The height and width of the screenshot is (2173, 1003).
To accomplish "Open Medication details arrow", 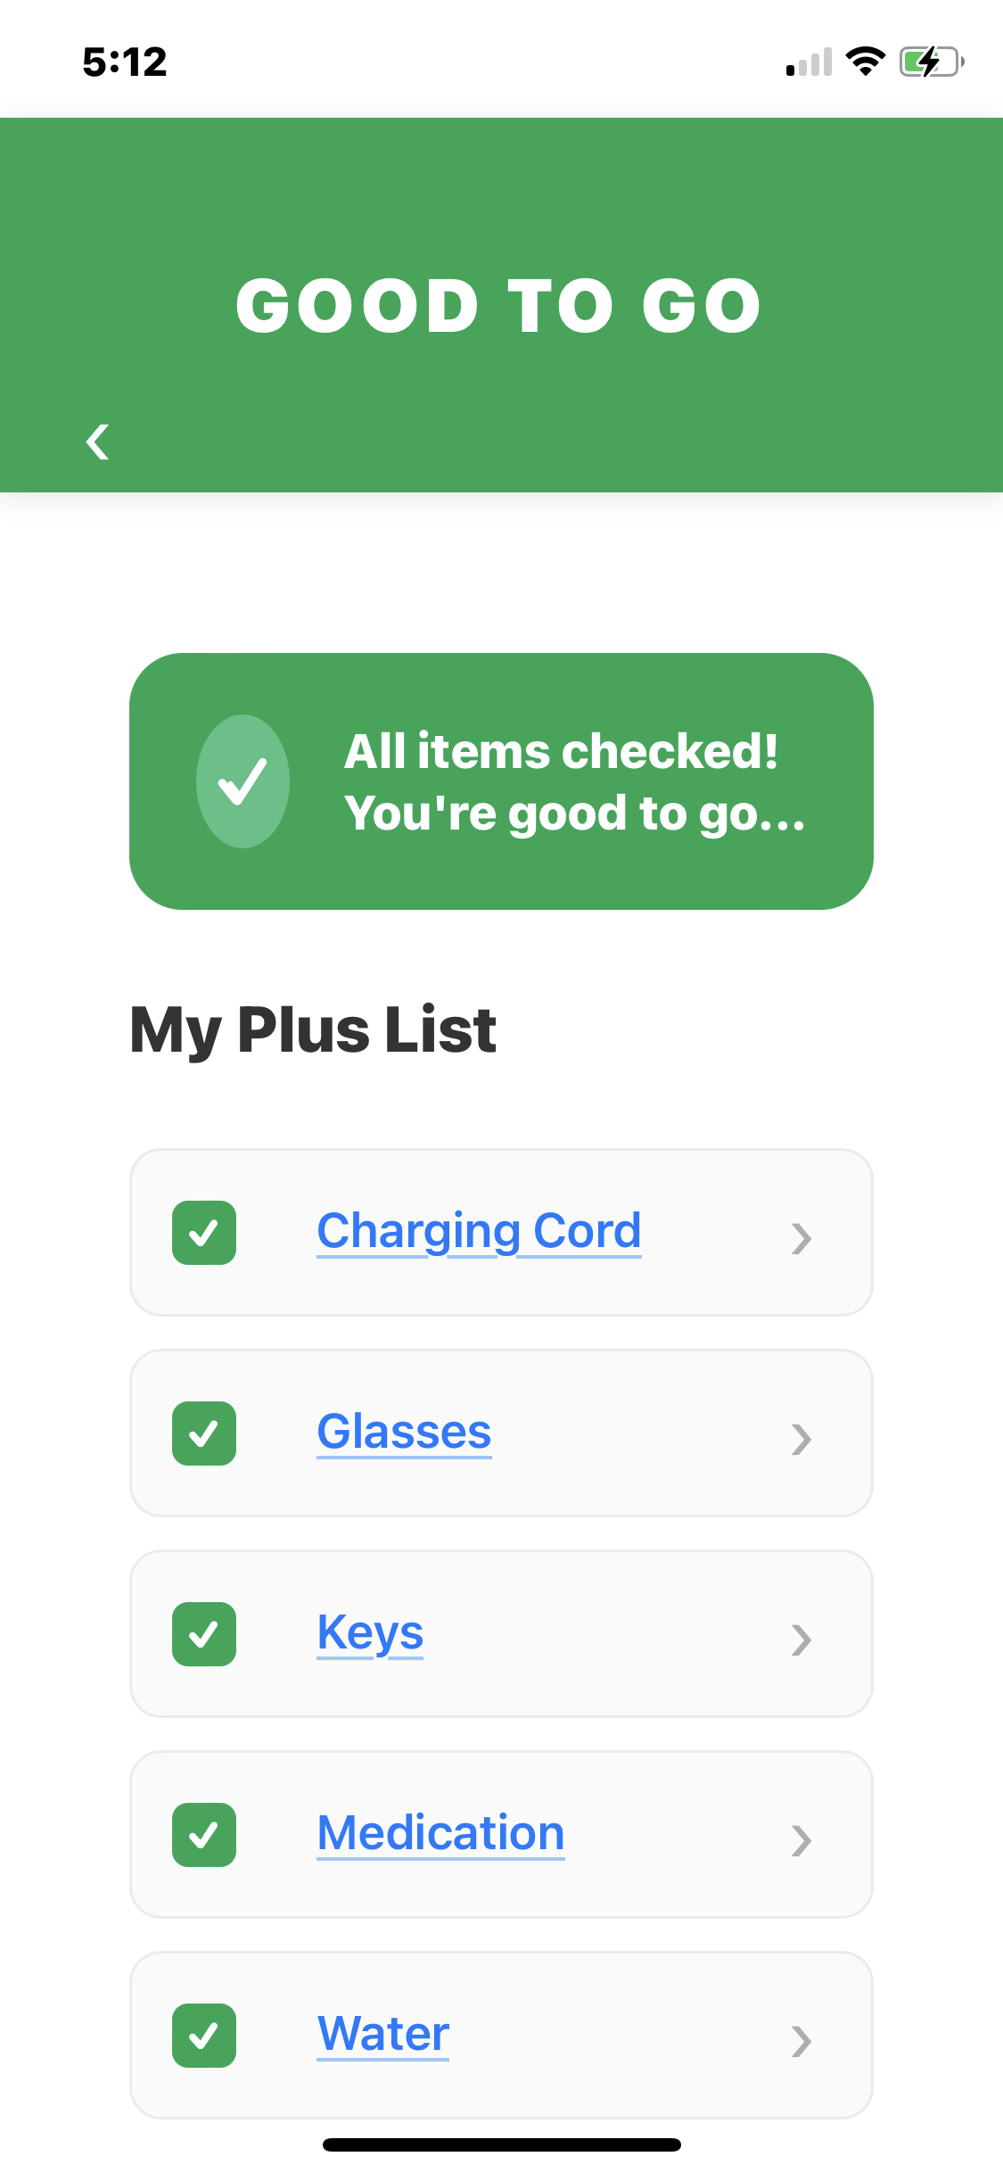I will point(802,1839).
